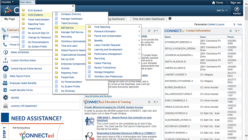248x140 pixels.
Task: Open Requesting Extended Absences (FMLA) link
Action: tap(126, 133)
